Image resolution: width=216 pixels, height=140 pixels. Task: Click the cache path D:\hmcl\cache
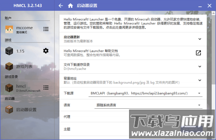tap(75, 69)
